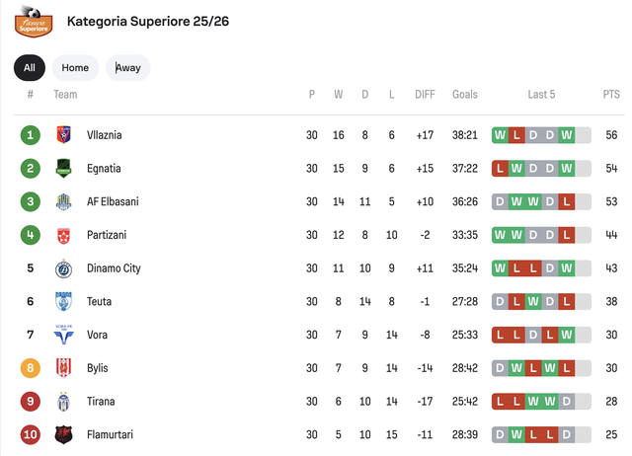Image resolution: width=632 pixels, height=456 pixels.
Task: Click the Vora club crest
Action: point(63,336)
